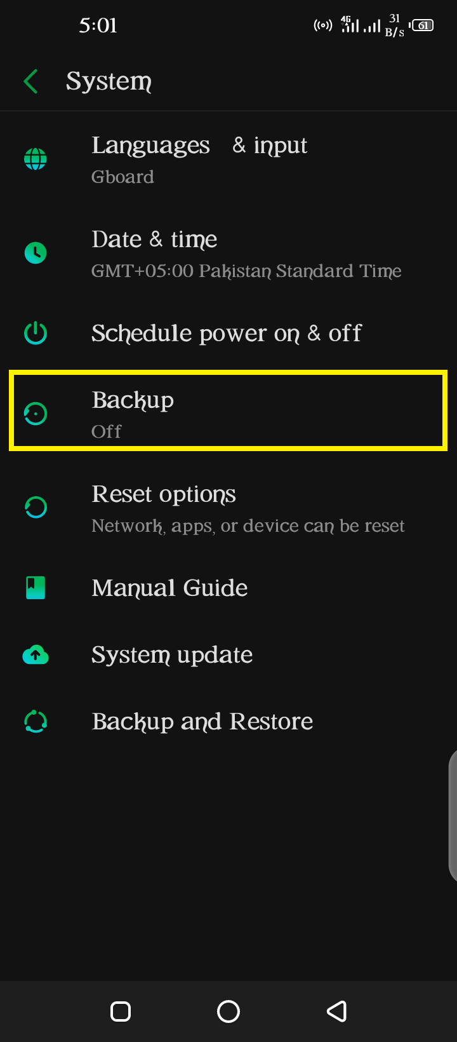This screenshot has width=457, height=1042.
Task: Click the Manual Guide book icon
Action: click(x=36, y=588)
